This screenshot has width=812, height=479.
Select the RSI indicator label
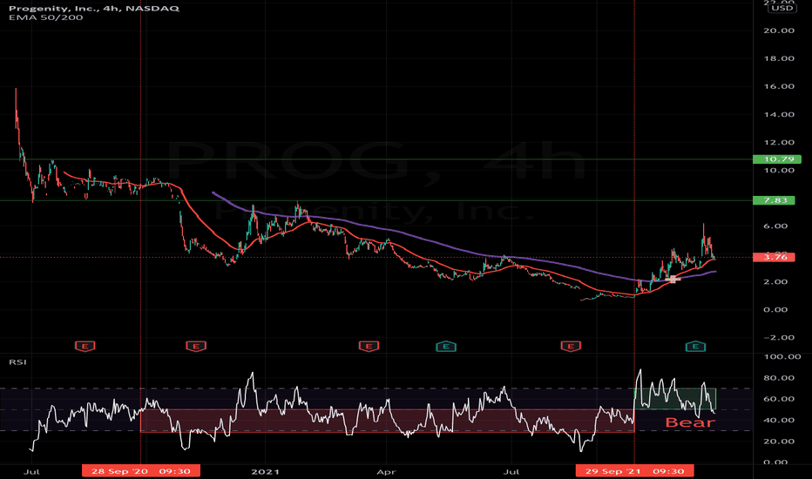(17, 362)
